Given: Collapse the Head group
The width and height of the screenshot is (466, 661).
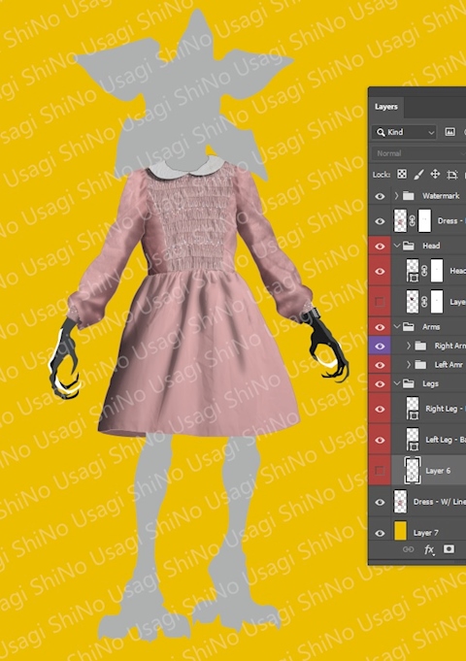Looking at the screenshot, I should tap(396, 246).
